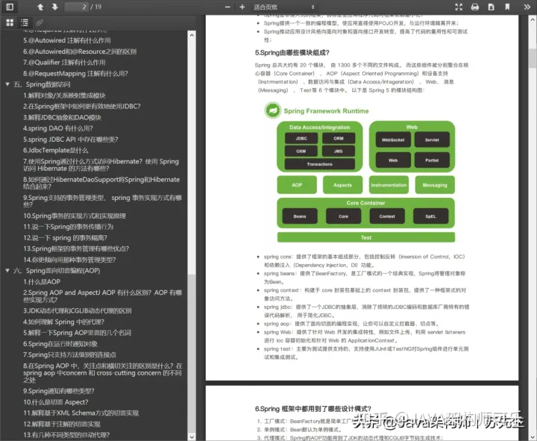Select the 五、Spring数据访问 heading
The height and width of the screenshot is (441, 537).
[x=42, y=84]
